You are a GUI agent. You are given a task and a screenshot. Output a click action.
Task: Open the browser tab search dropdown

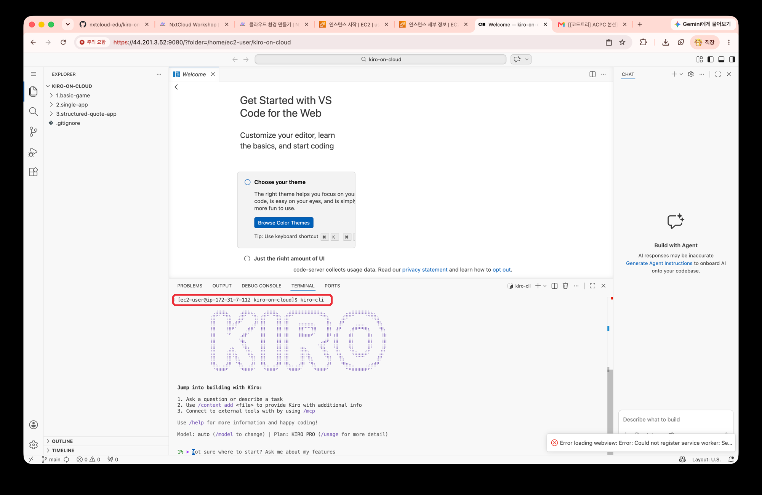click(68, 24)
